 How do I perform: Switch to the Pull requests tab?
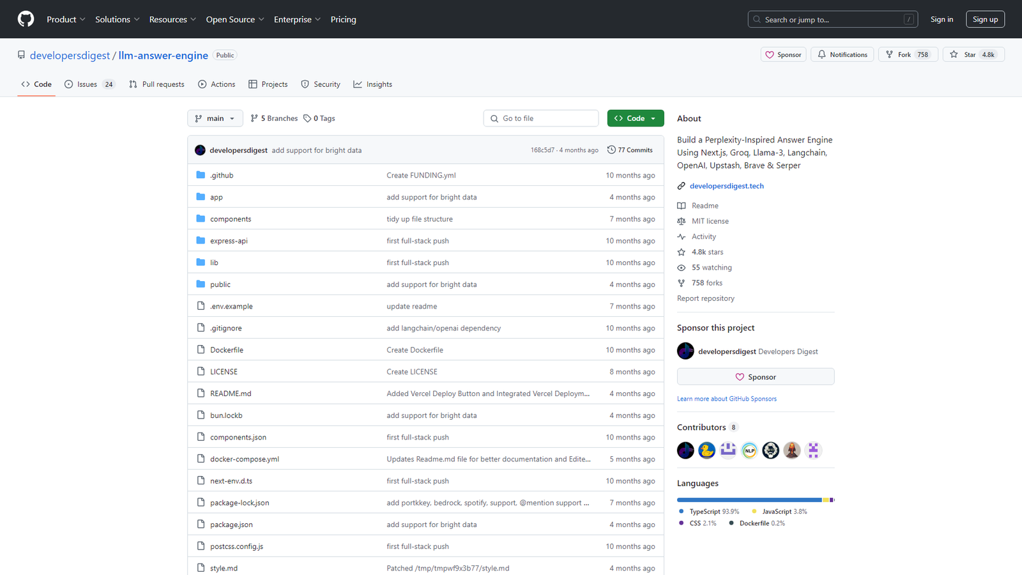(156, 84)
